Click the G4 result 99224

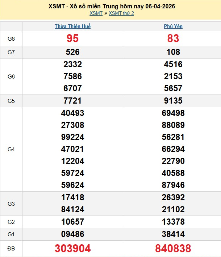[x=72, y=137]
